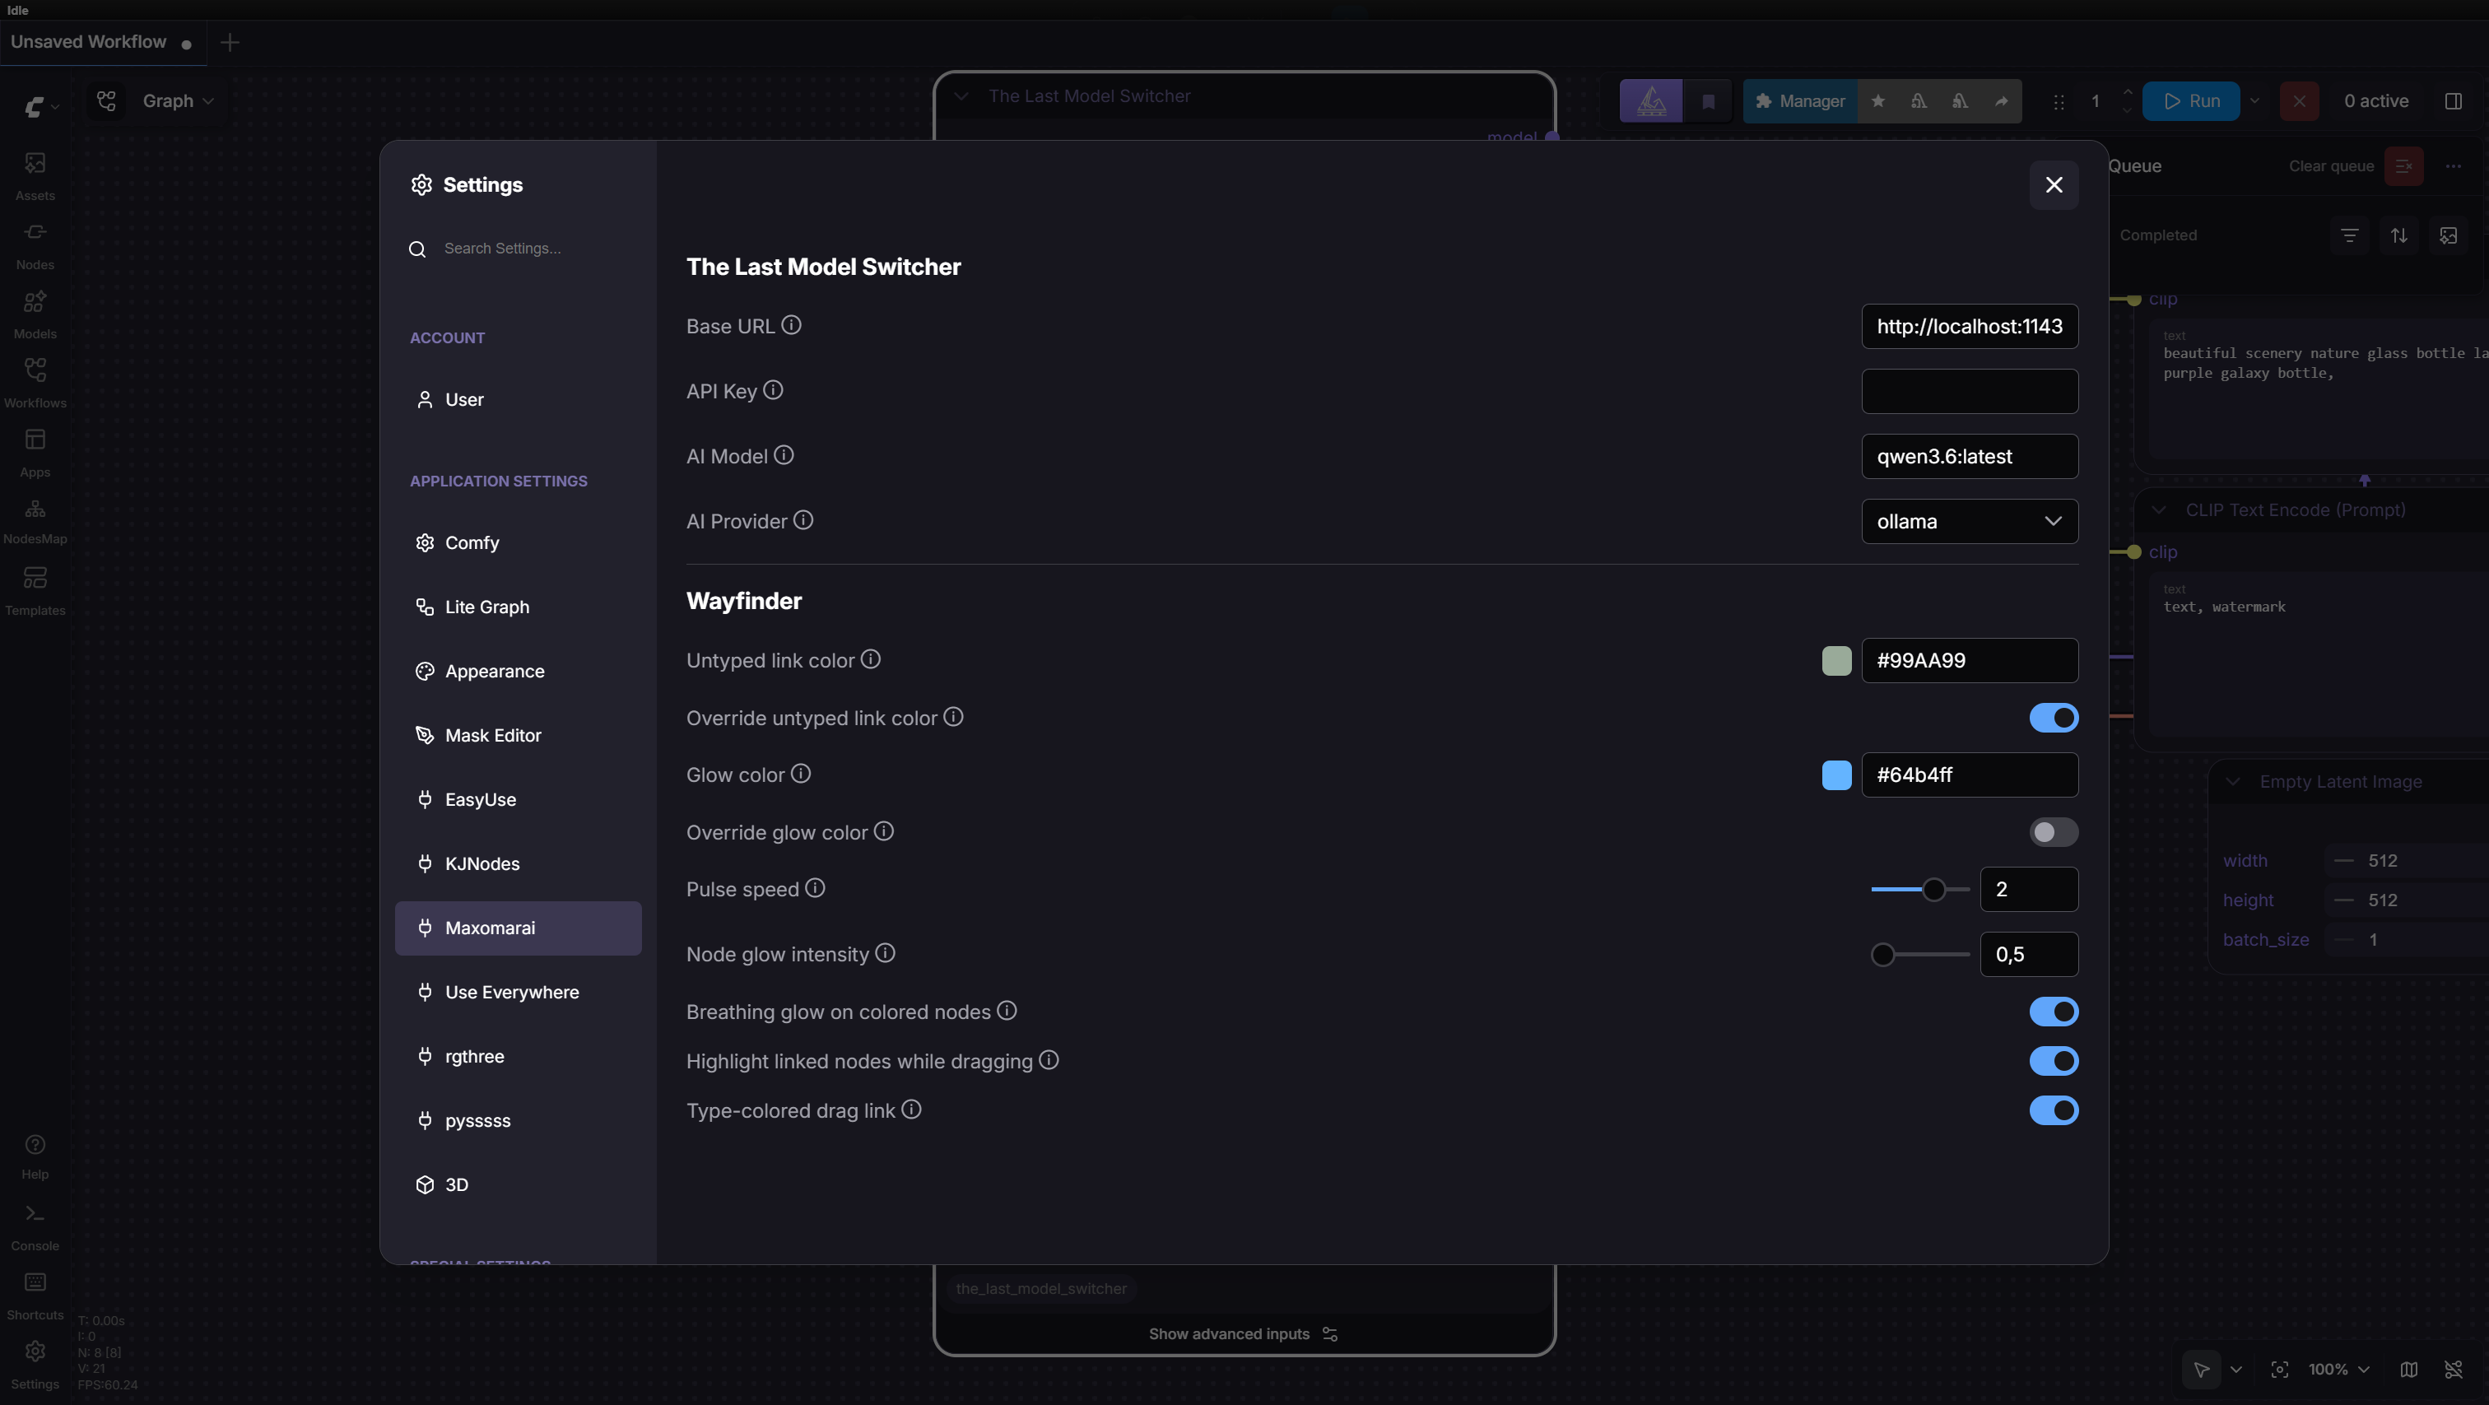The width and height of the screenshot is (2489, 1405).
Task: Open the cursor mode dropdown chevron
Action: coord(2235,1370)
